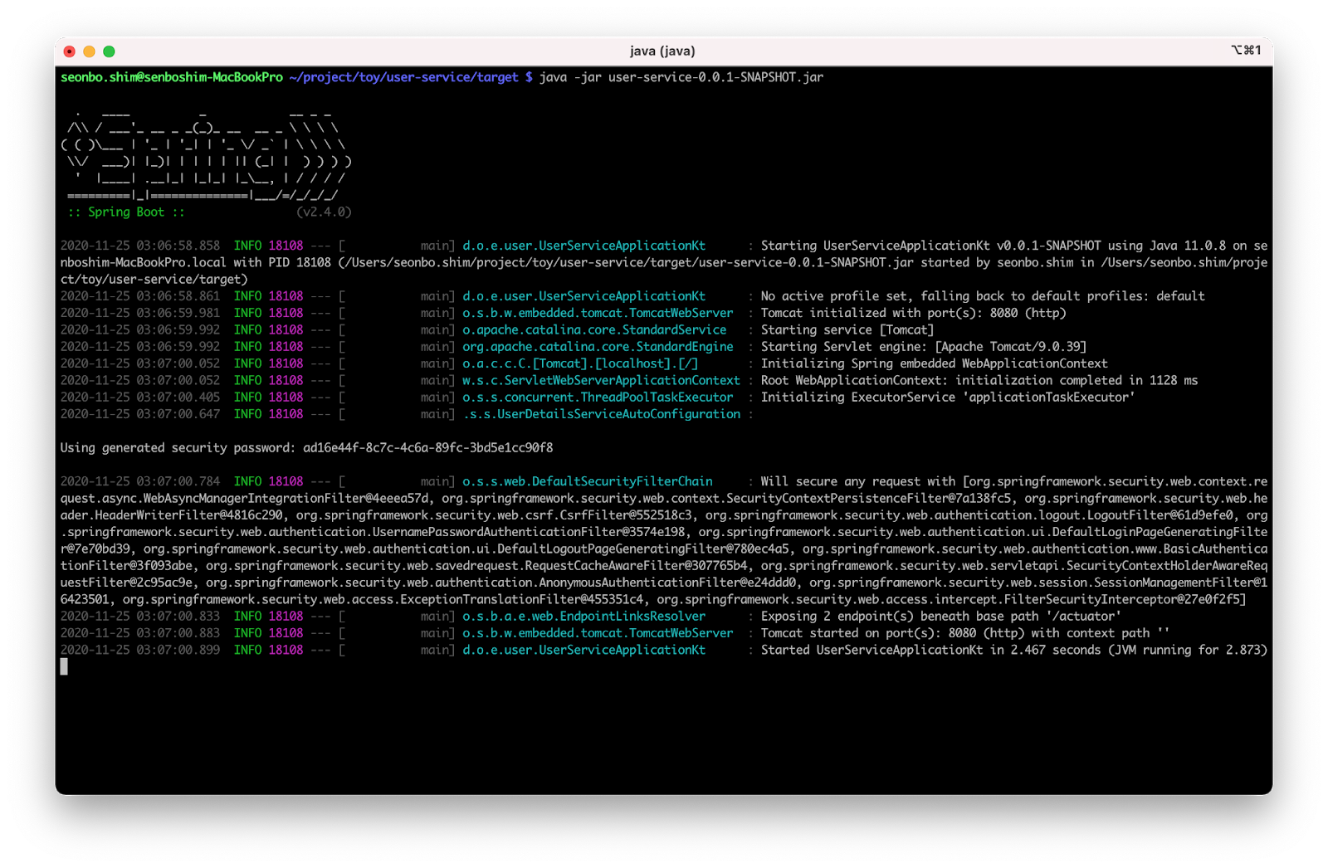The height and width of the screenshot is (868, 1328).
Task: Click timestamp '2020-11-25 03:06:58.858'
Action: [x=140, y=246]
